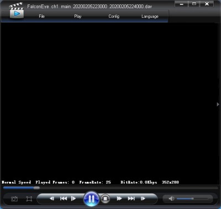Open the File menu

tap(42, 16)
